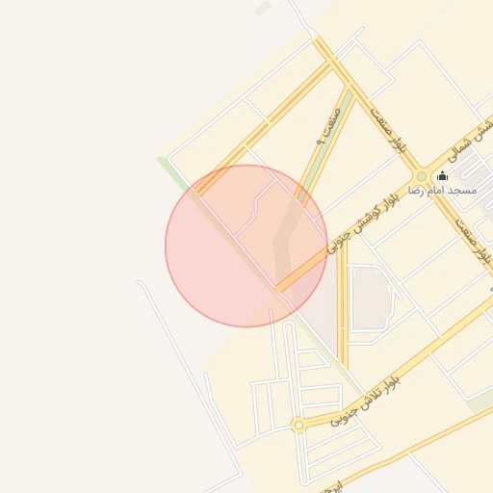Click the بلوار تلاش جنوبی street label

[365, 402]
